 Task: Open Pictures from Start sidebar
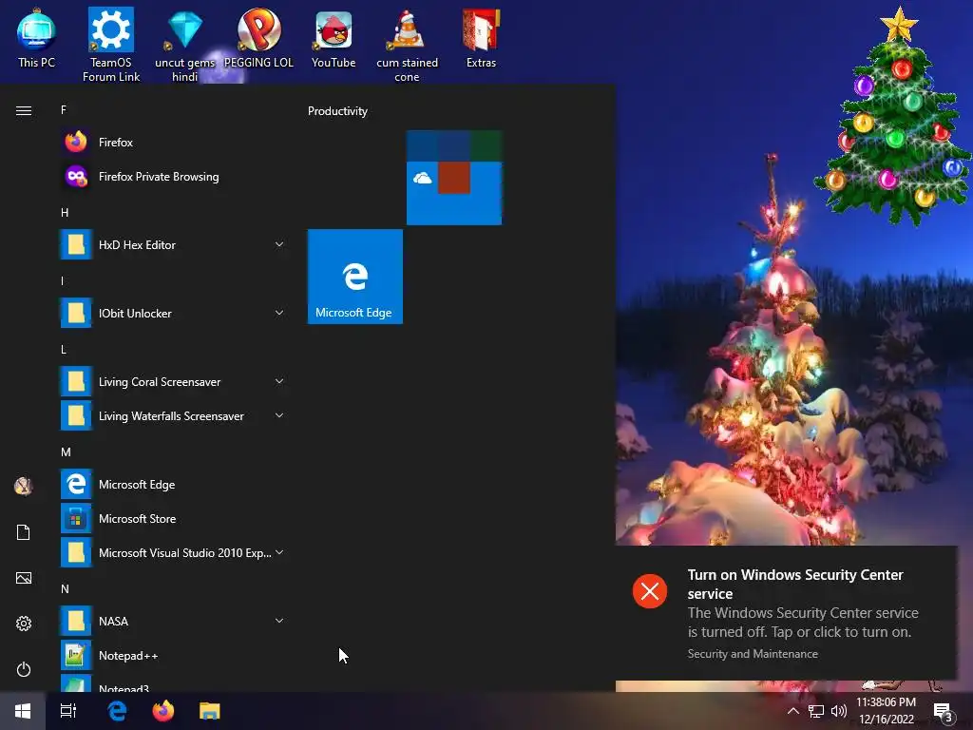24,578
